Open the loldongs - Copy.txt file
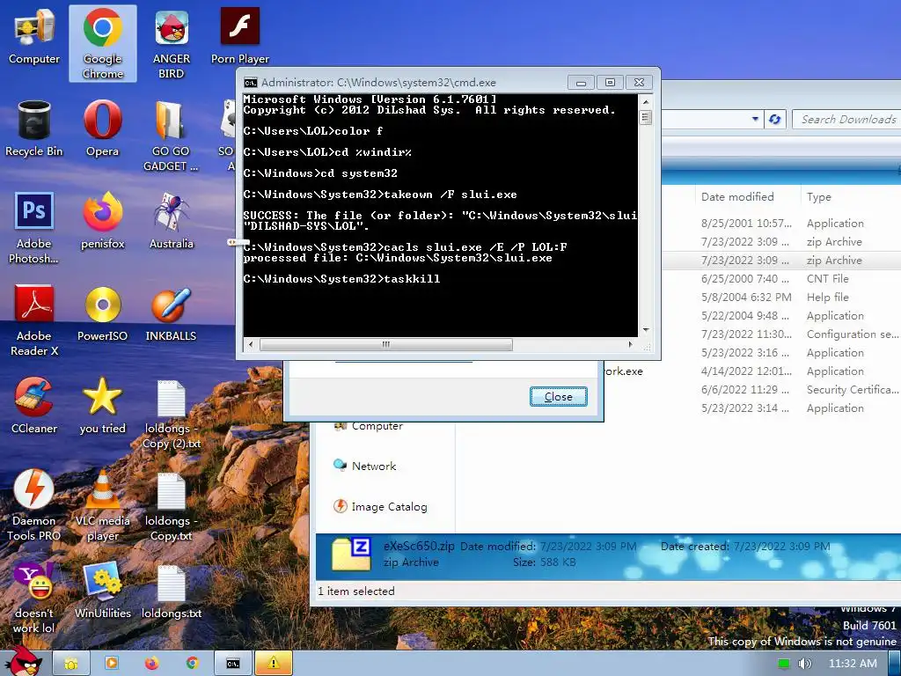Image resolution: width=901 pixels, height=676 pixels. pyautogui.click(x=172, y=506)
